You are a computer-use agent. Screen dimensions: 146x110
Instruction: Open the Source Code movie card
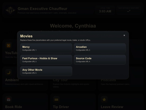tap(100, 60)
